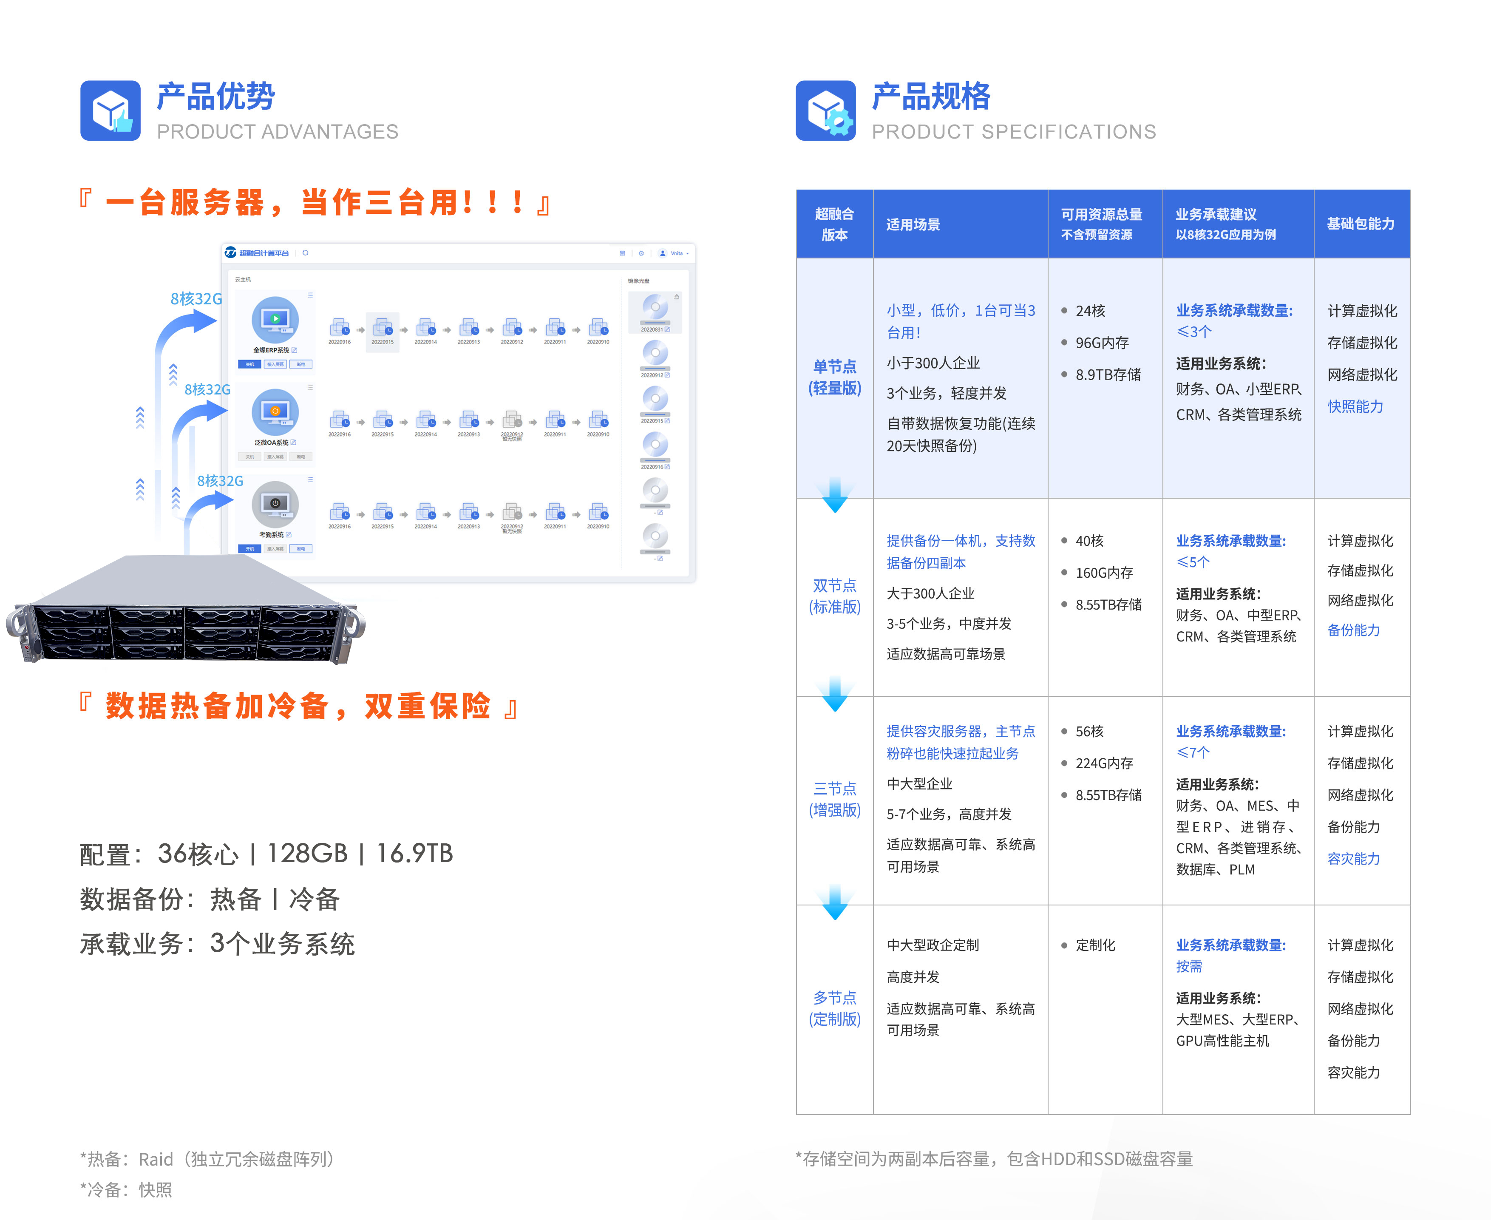Screen dimensions: 1491x1220
Task: Open the list menu icon on 金蝶ERP系统 card
Action: tap(311, 295)
